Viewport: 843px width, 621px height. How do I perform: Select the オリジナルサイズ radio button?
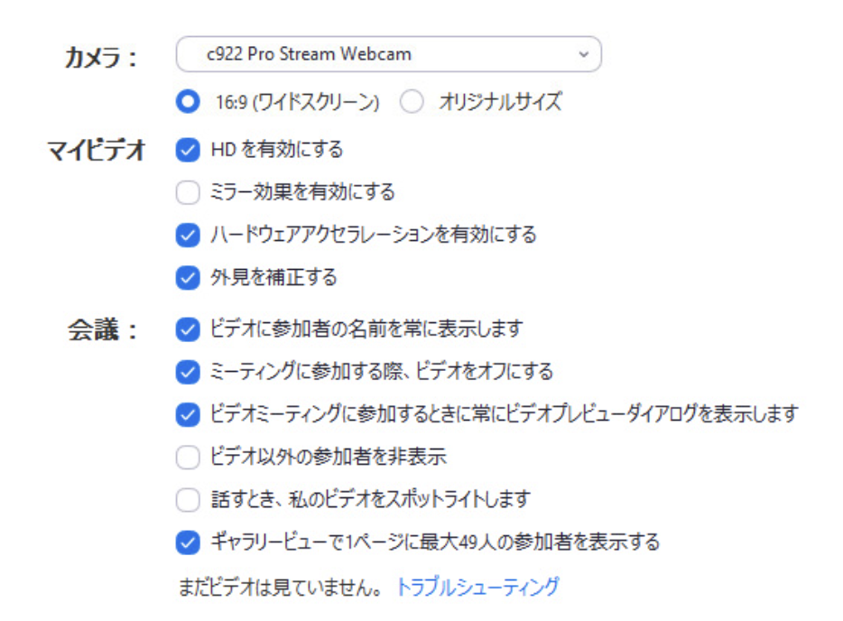(x=412, y=102)
